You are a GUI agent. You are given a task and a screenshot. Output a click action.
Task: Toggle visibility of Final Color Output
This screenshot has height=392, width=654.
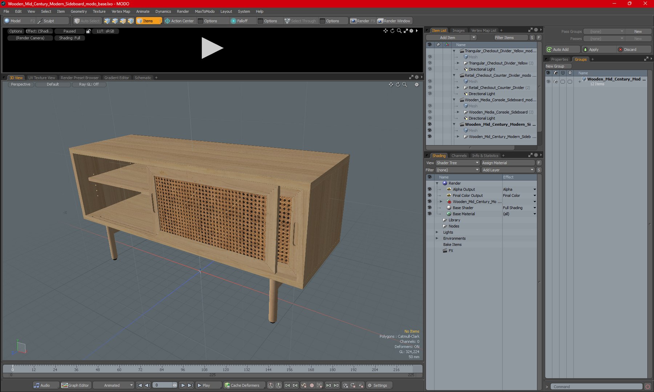[x=429, y=196]
